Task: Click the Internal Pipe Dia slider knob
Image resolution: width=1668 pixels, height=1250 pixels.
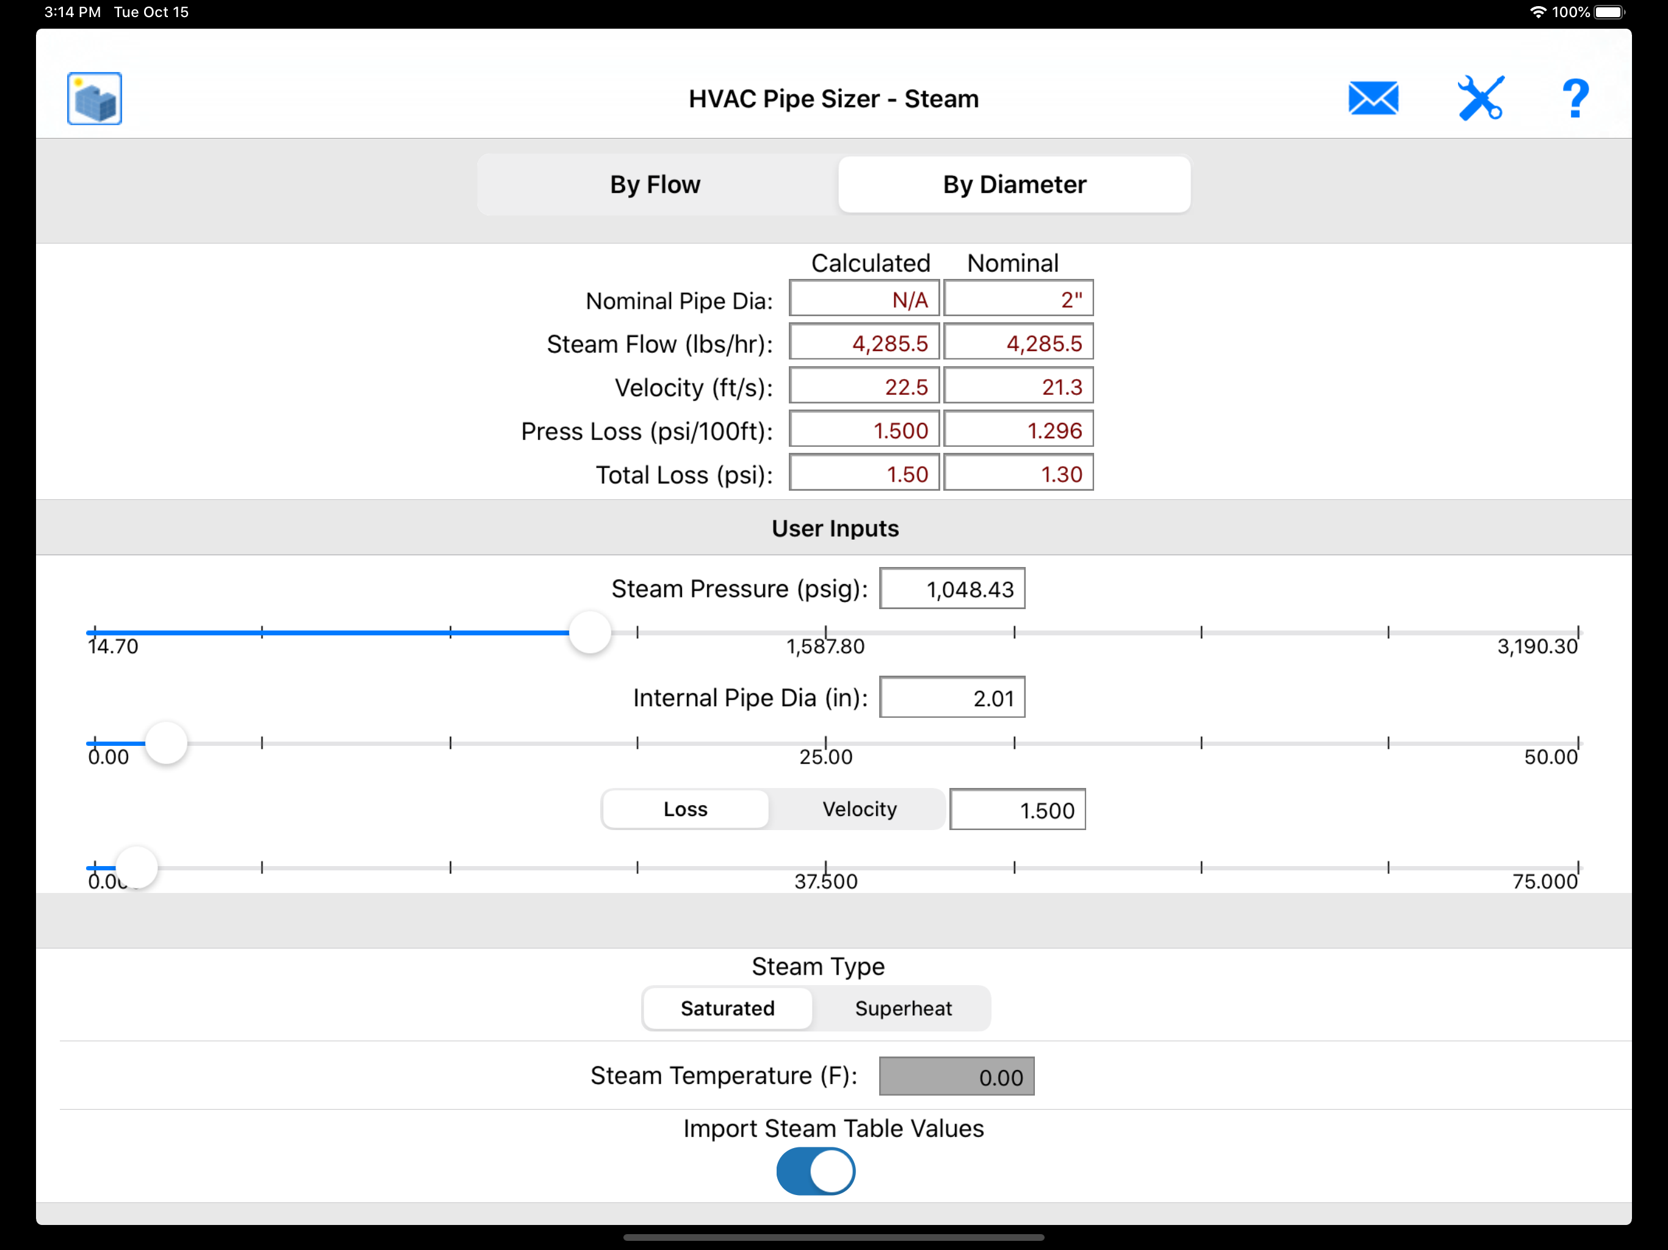Action: (x=166, y=743)
